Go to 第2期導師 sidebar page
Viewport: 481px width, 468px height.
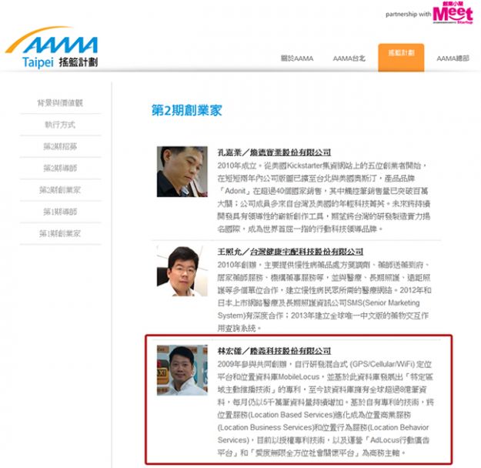pyautogui.click(x=60, y=168)
